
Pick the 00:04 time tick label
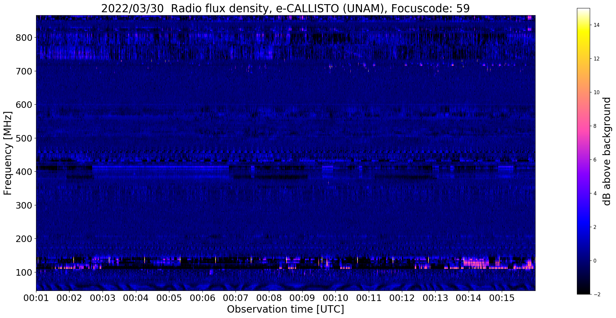[136, 298]
